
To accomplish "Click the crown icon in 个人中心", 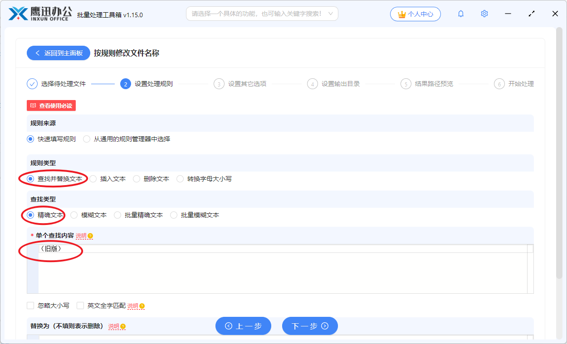I will [401, 14].
